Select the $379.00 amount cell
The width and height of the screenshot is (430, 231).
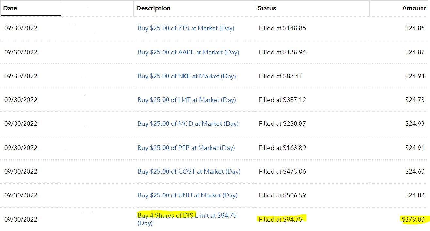pos(413,219)
